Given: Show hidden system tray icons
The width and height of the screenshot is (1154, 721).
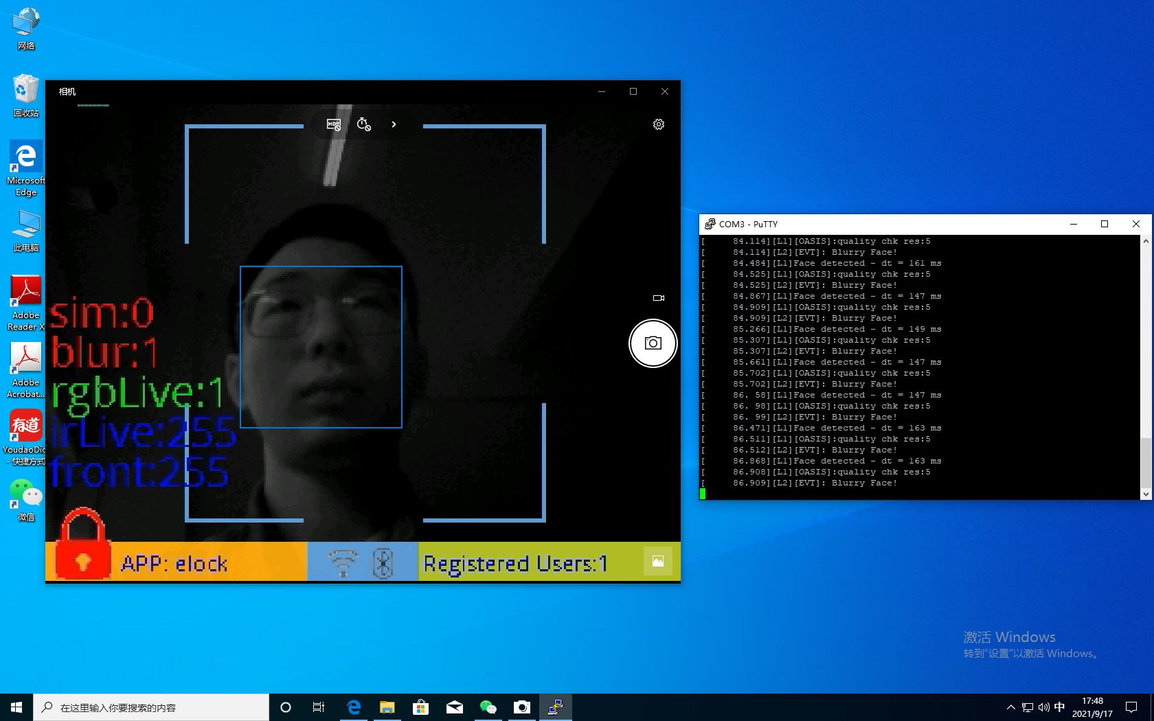Looking at the screenshot, I should (x=1011, y=707).
